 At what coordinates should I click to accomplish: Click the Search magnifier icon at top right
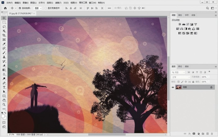click(x=207, y=8)
